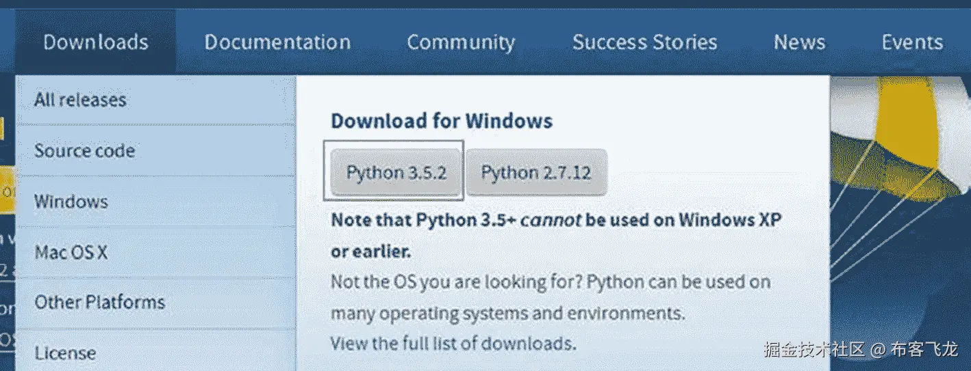Choose All releases from the Downloads submenu
The height and width of the screenshot is (371, 971).
click(80, 100)
